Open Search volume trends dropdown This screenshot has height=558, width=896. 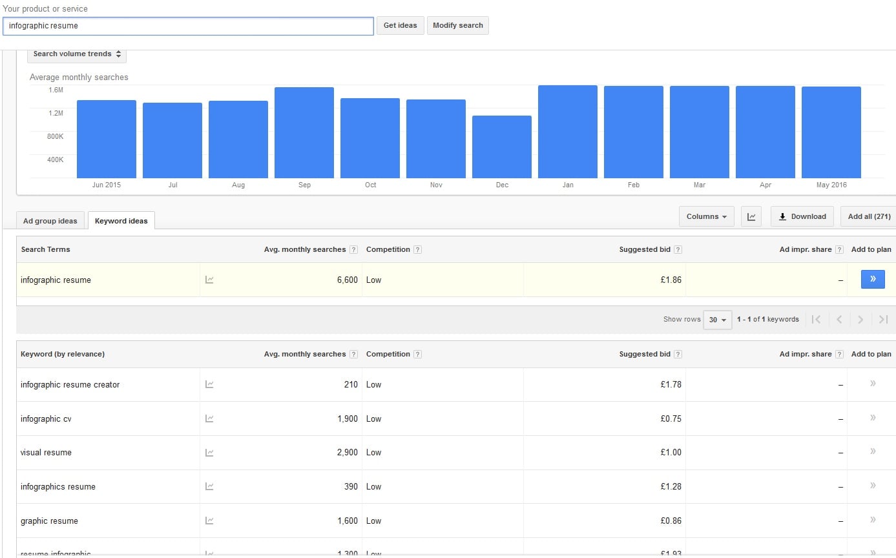coord(77,54)
